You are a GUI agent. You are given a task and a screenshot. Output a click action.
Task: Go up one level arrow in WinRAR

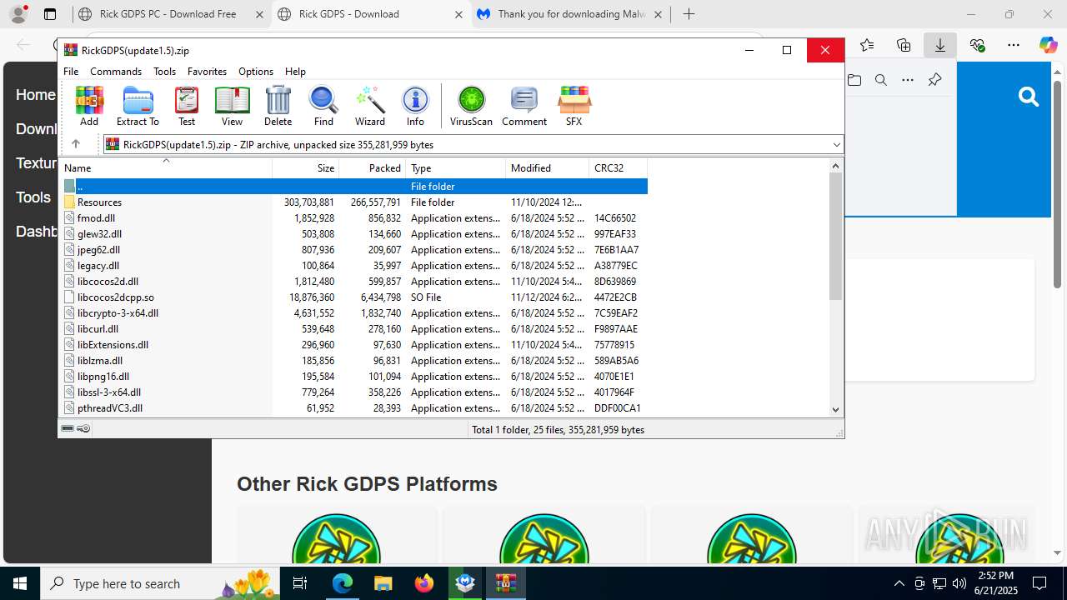point(76,144)
